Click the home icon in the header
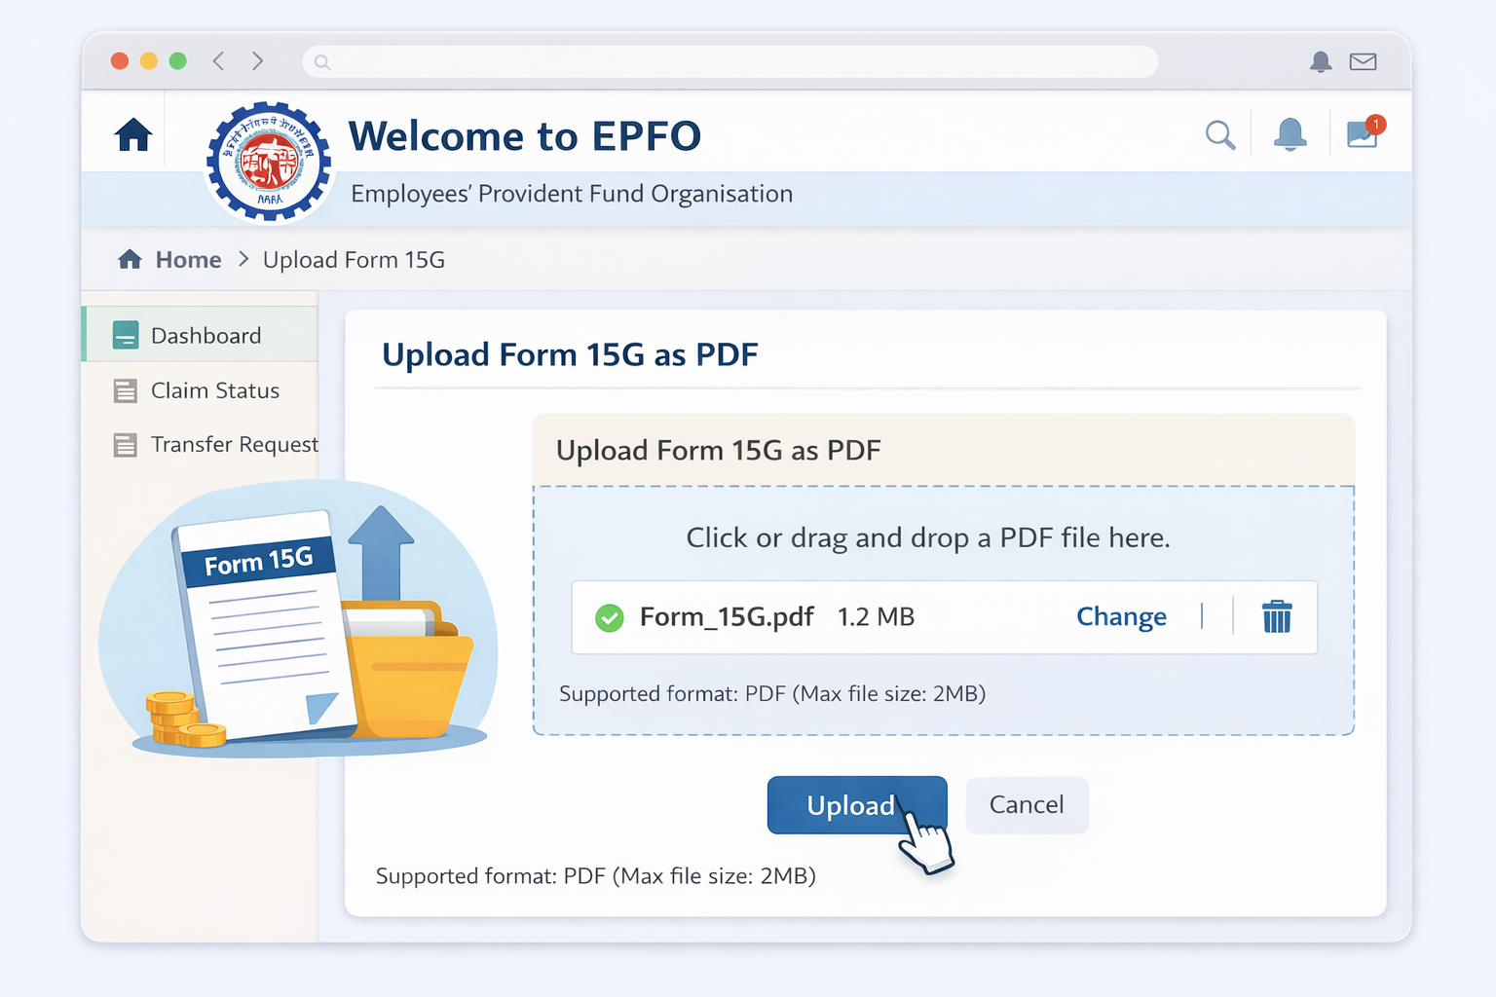 pos(133,135)
